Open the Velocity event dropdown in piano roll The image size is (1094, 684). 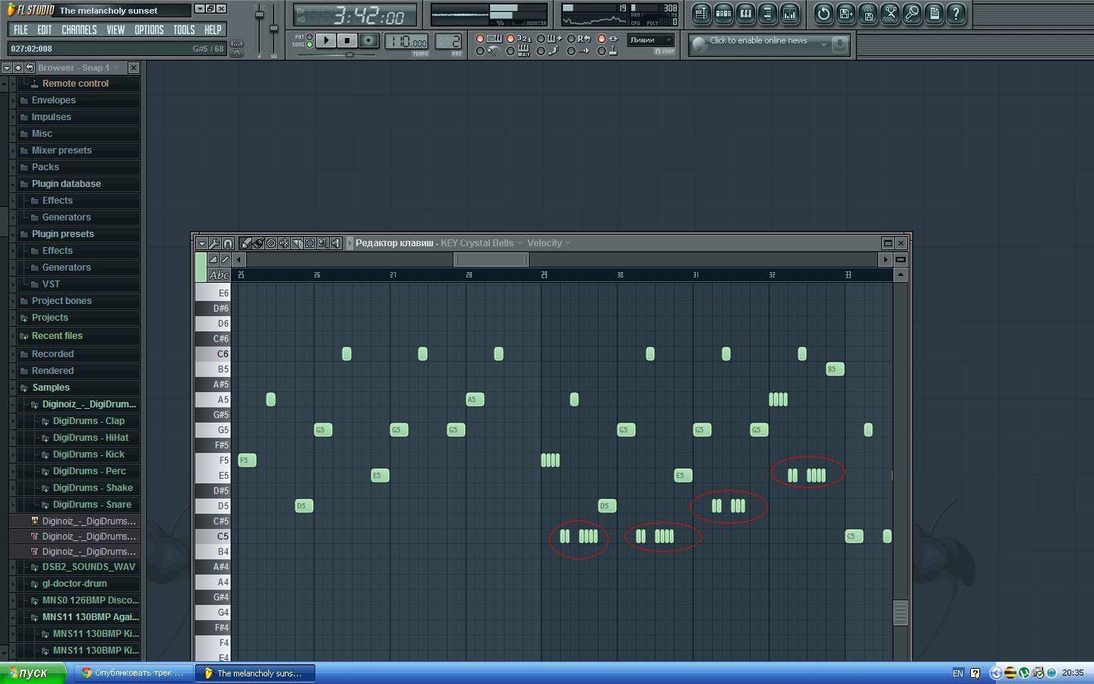(549, 243)
